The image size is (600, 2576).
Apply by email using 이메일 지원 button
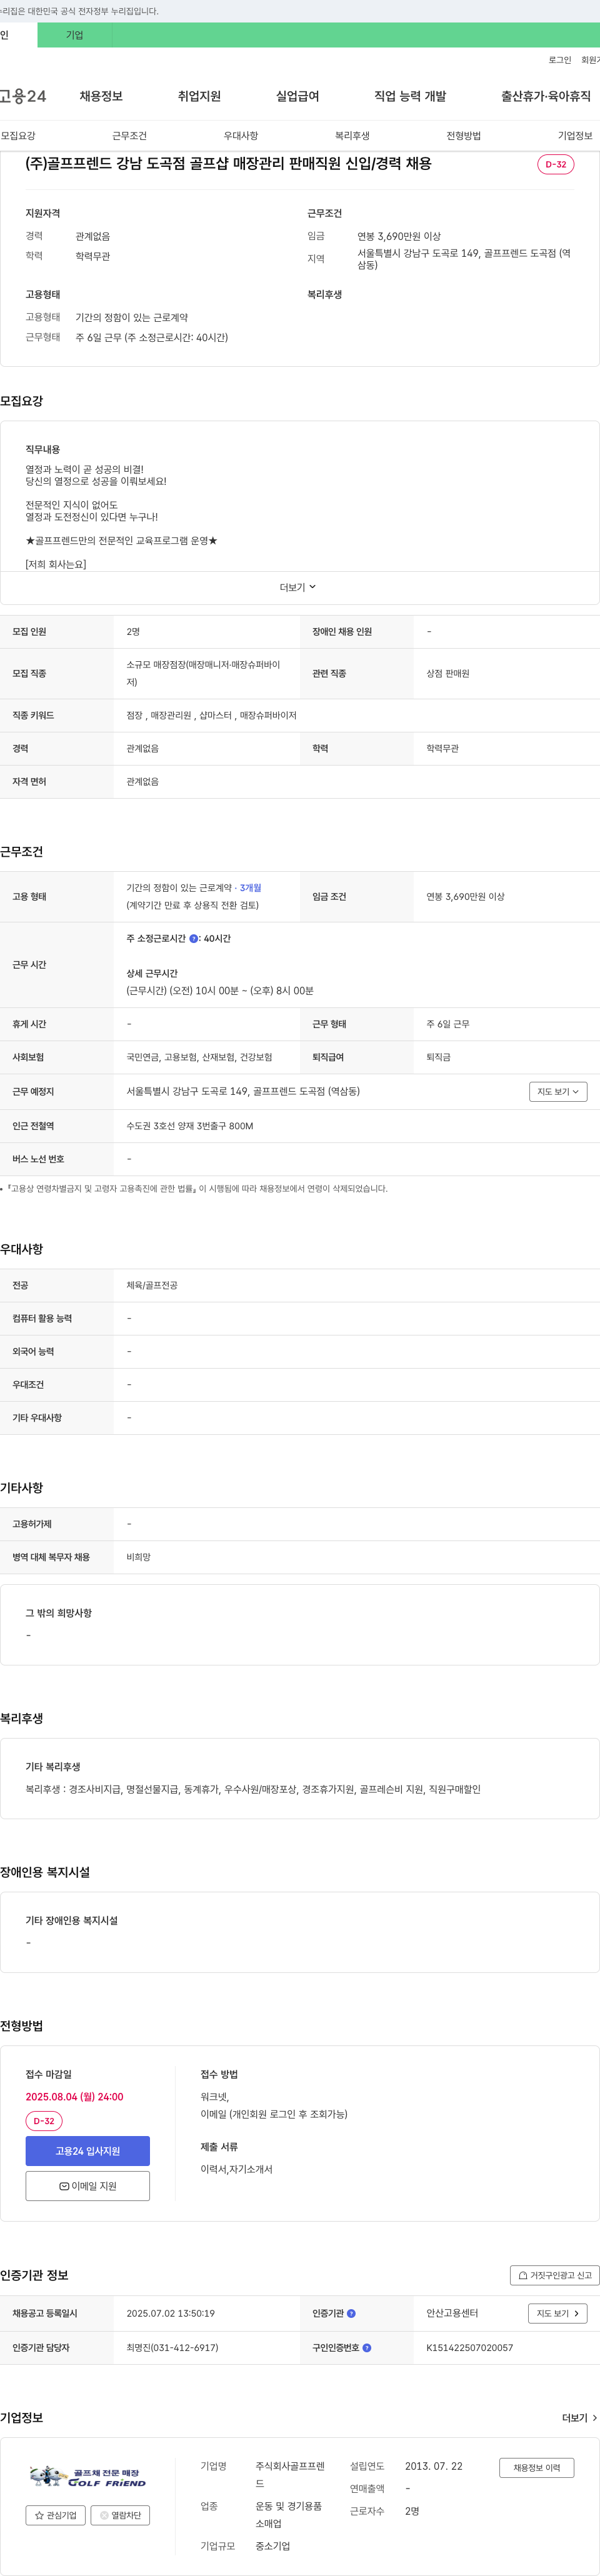click(88, 2185)
